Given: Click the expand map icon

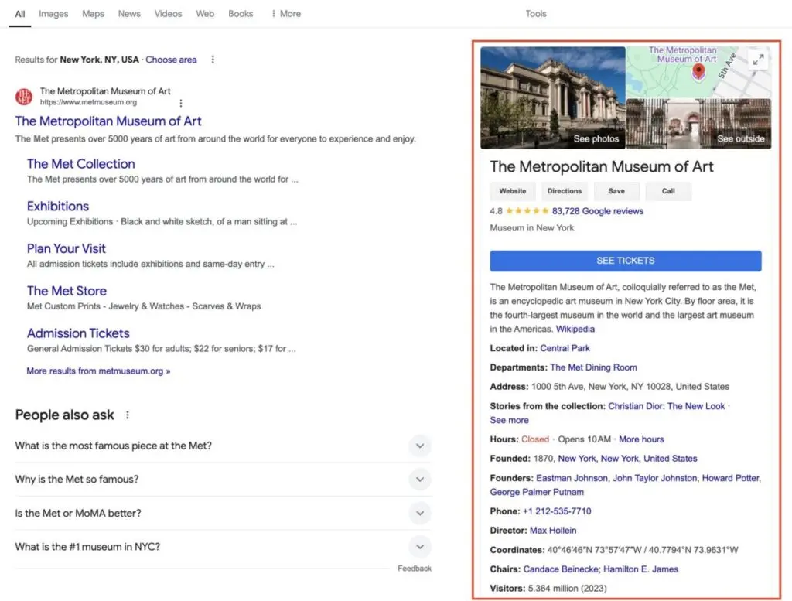Looking at the screenshot, I should [757, 60].
